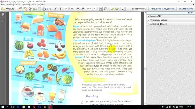Open the Инструменты tools pane
195x109 pixels.
pyautogui.click(x=139, y=9)
